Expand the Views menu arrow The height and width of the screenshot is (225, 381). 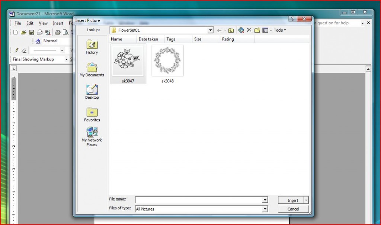click(271, 30)
